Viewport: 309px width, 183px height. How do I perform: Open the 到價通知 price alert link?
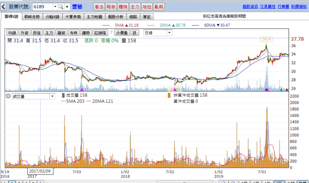pyautogui.click(x=299, y=7)
